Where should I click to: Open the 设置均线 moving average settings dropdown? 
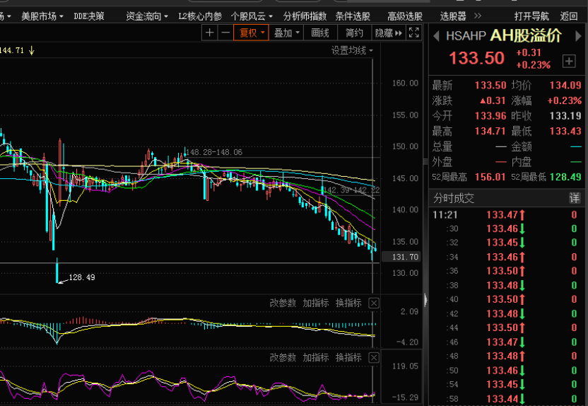[352, 50]
